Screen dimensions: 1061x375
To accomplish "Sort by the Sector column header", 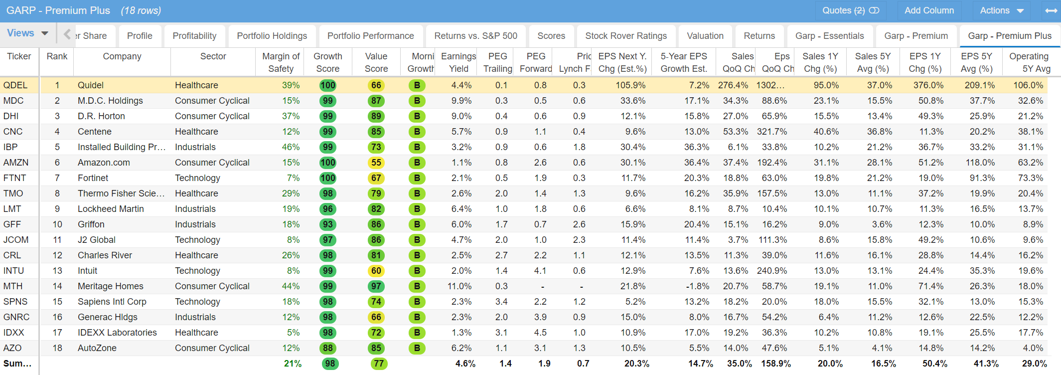I will click(x=213, y=62).
